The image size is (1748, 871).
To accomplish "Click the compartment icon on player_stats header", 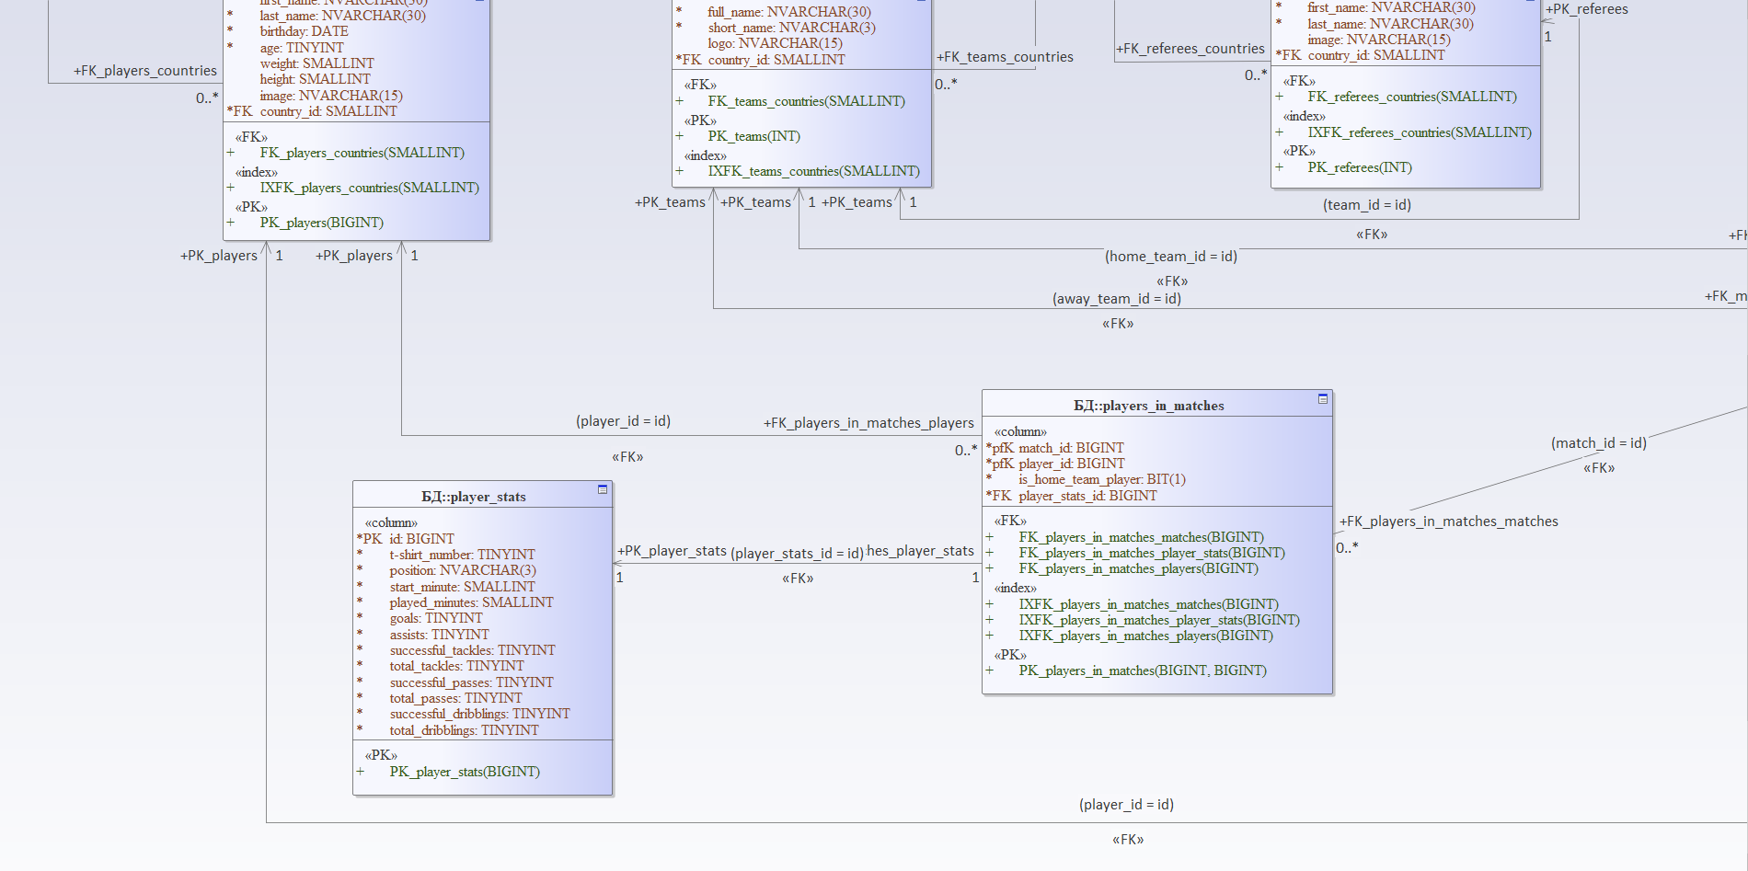I will (x=603, y=489).
